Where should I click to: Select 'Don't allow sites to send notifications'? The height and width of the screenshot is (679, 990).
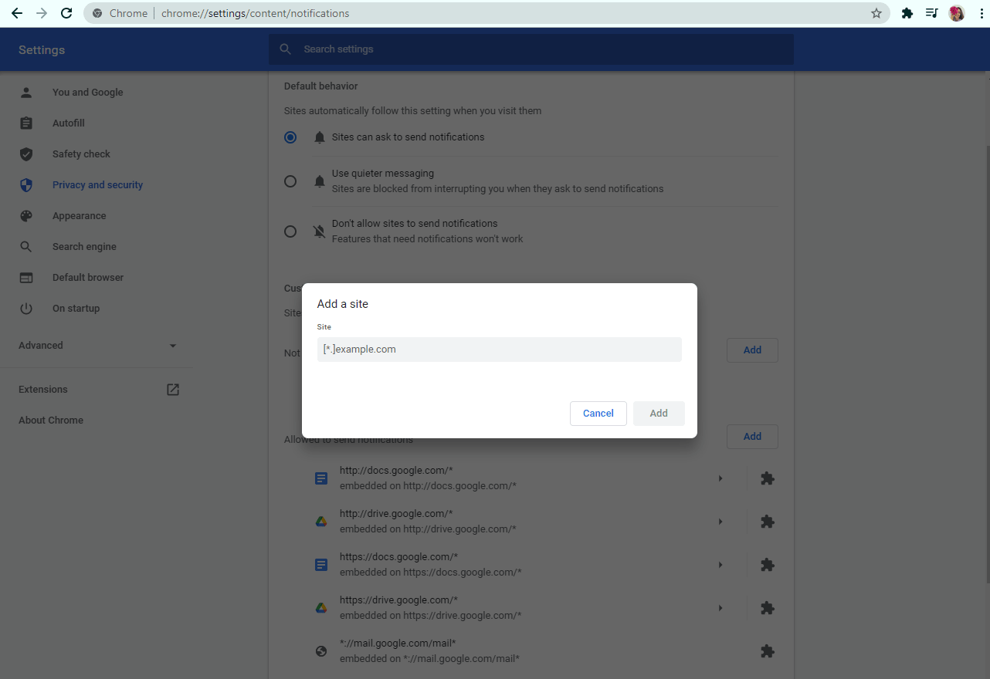point(290,231)
